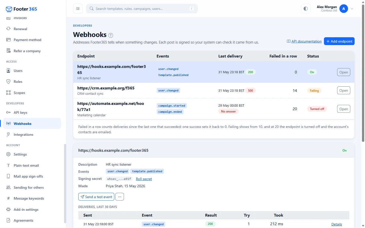Open the hooks.example.com endpoint row button
Screen dimensions: 365x228
pos(343,72)
